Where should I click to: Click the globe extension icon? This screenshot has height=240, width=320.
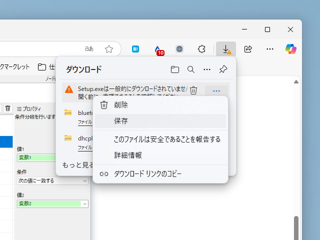(179, 49)
